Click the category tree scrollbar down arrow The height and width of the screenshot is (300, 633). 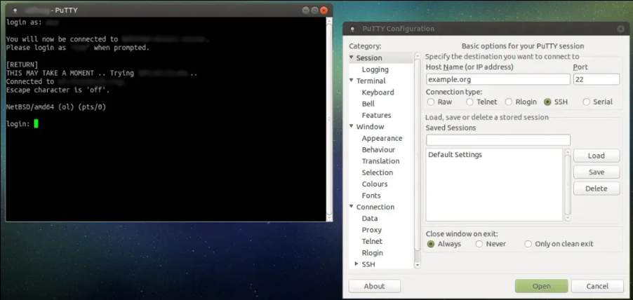click(x=418, y=265)
